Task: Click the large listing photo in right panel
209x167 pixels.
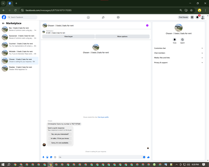Action: coord(178,28)
